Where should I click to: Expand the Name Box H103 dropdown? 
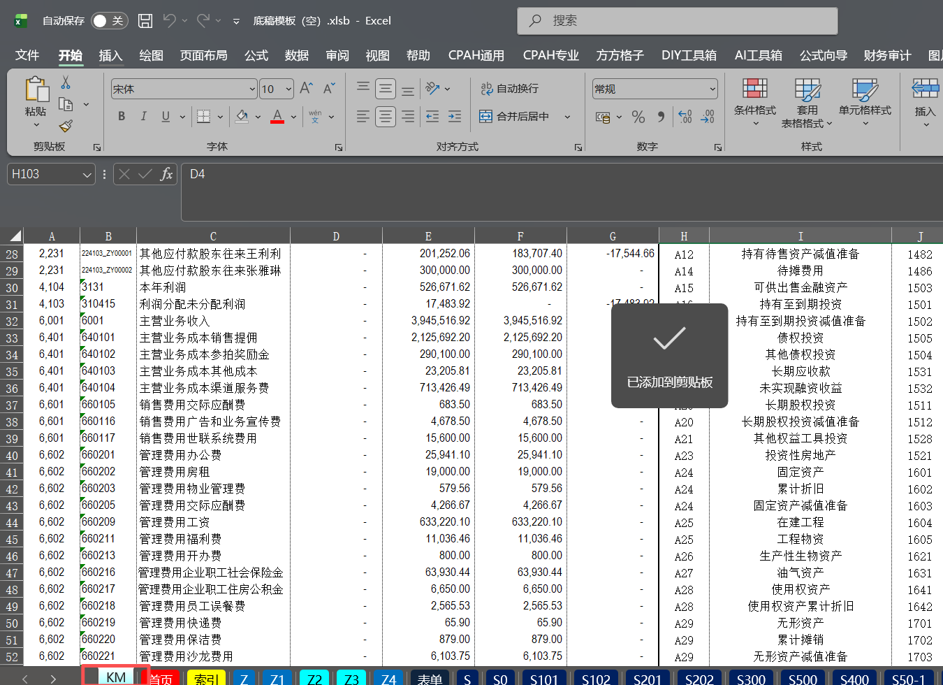pyautogui.click(x=87, y=174)
